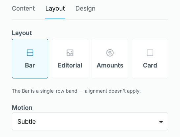Click the Amounts dollar-coin icon
Image resolution: width=180 pixels, height=137 pixels.
coord(110,53)
